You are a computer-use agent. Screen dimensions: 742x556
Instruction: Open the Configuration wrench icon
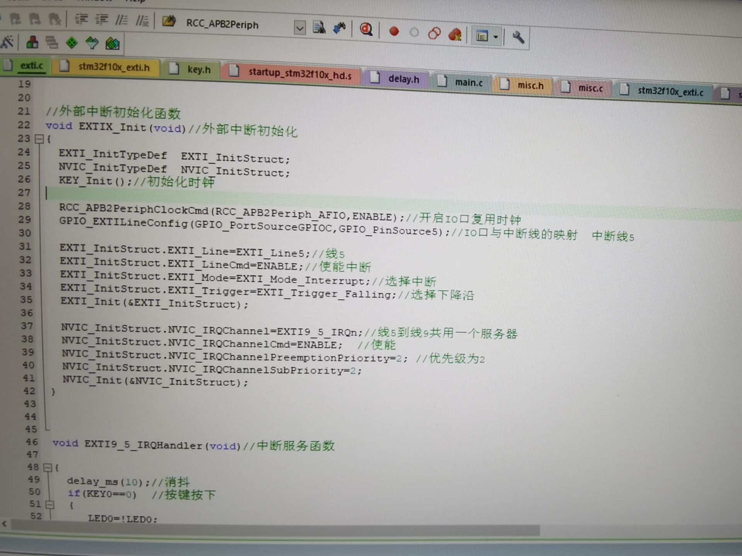point(518,37)
